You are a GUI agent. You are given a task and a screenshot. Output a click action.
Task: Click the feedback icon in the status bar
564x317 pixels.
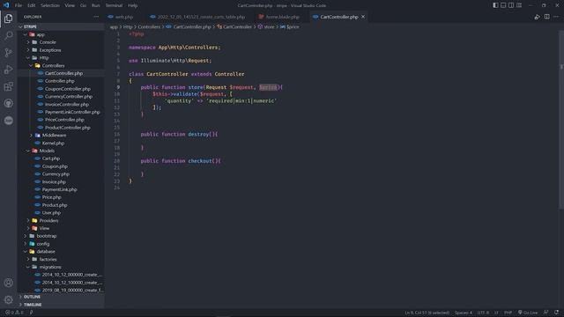click(546, 313)
